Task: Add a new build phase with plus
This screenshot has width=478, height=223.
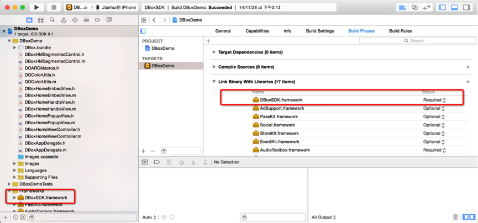Action: pyautogui.click(x=208, y=41)
